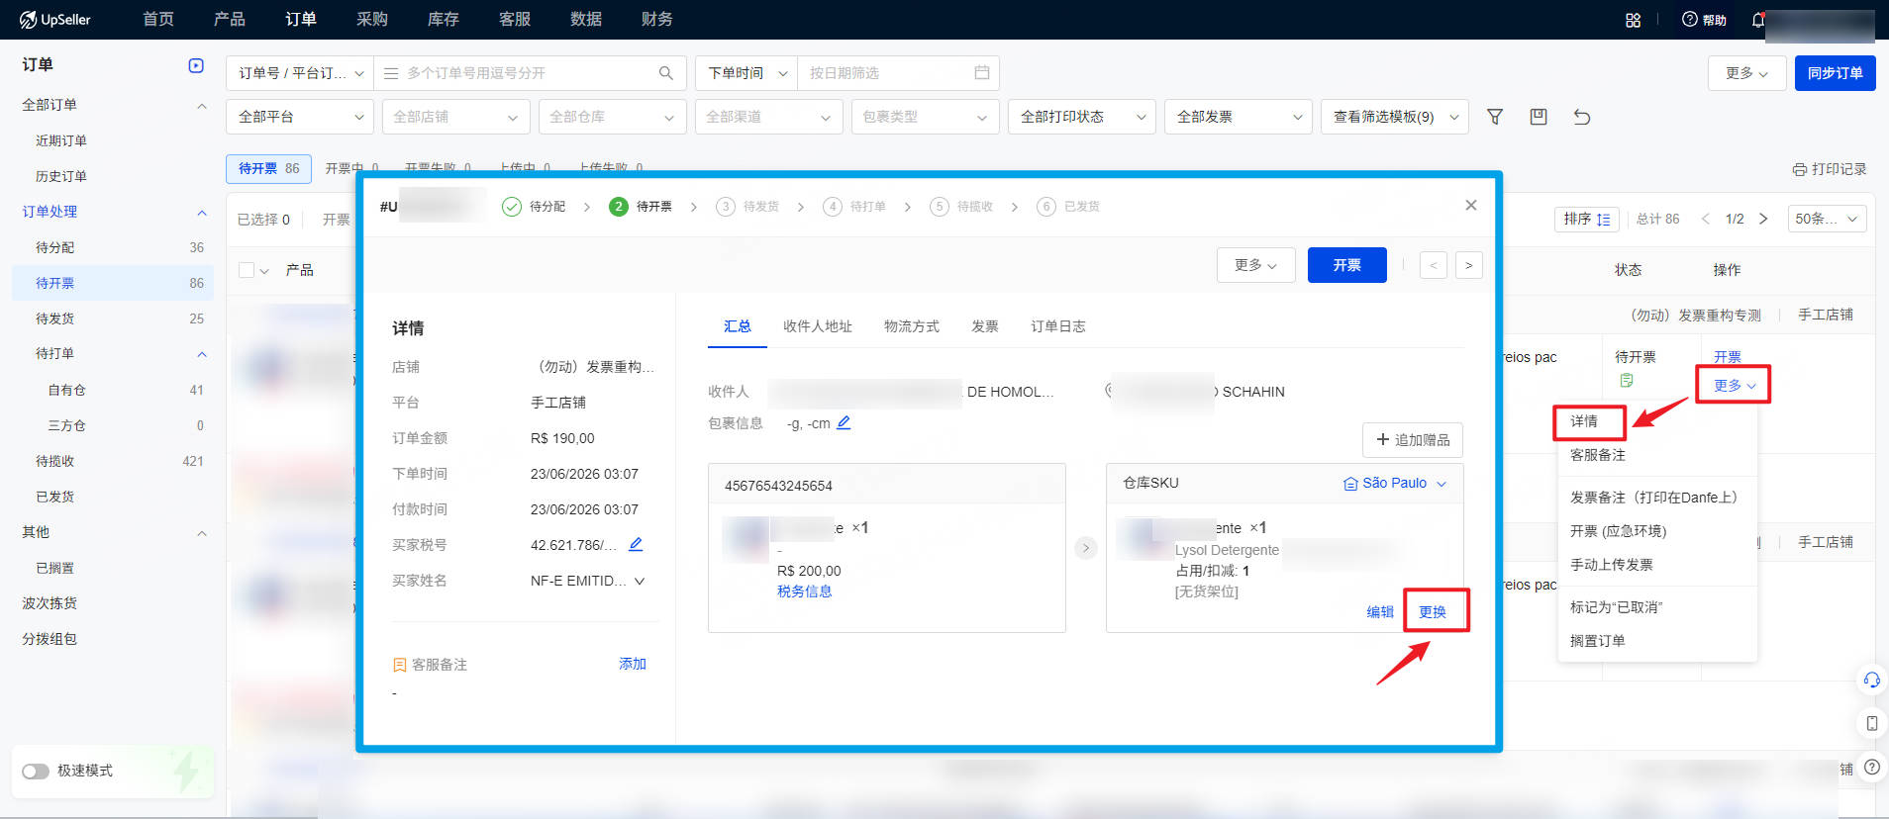
Task: Edit the 包裹信息 package info pencil
Action: tap(844, 422)
